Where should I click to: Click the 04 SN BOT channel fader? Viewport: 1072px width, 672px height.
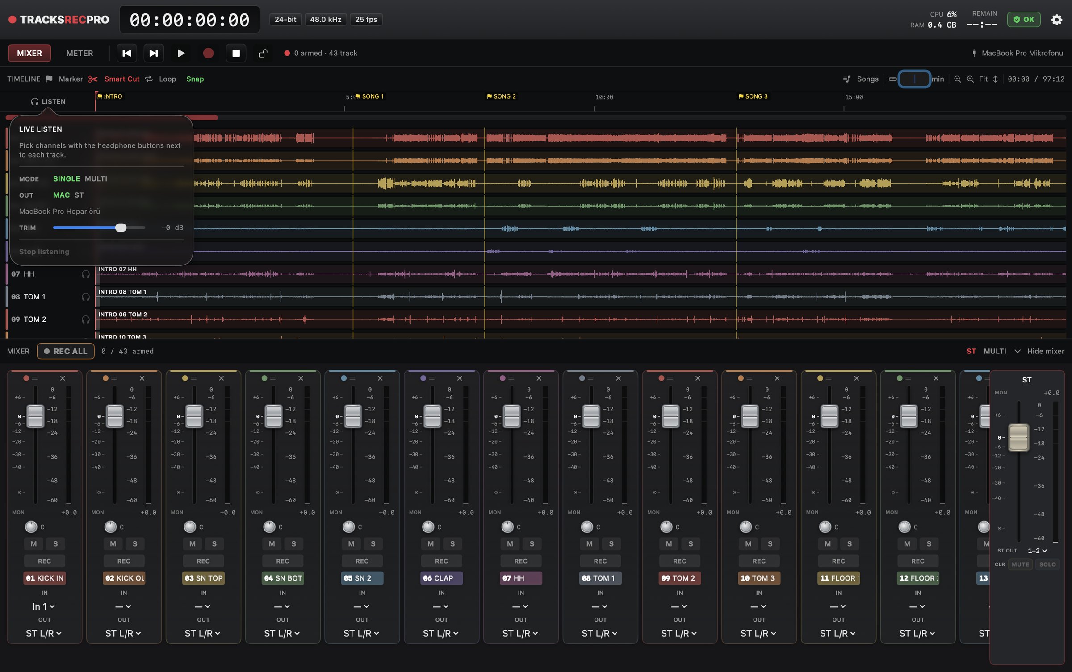[273, 416]
